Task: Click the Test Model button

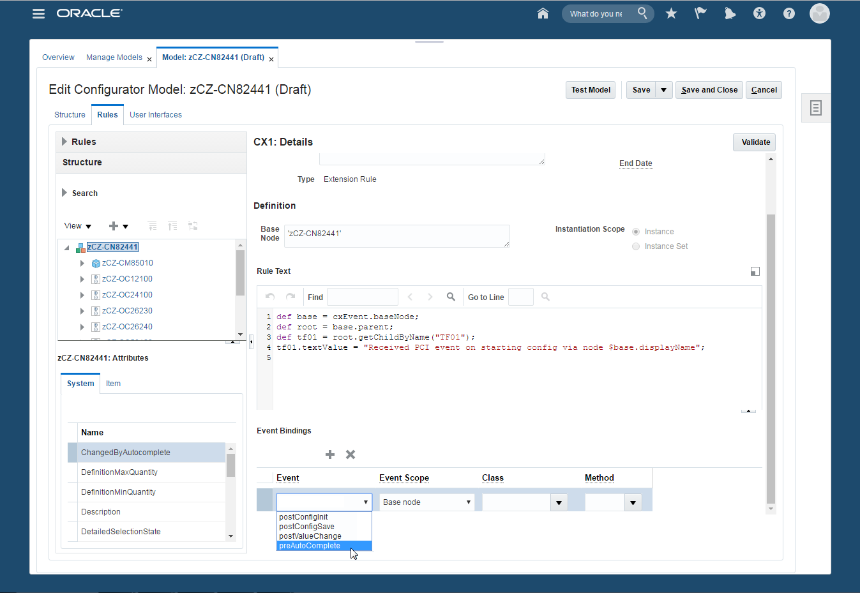Action: 591,90
